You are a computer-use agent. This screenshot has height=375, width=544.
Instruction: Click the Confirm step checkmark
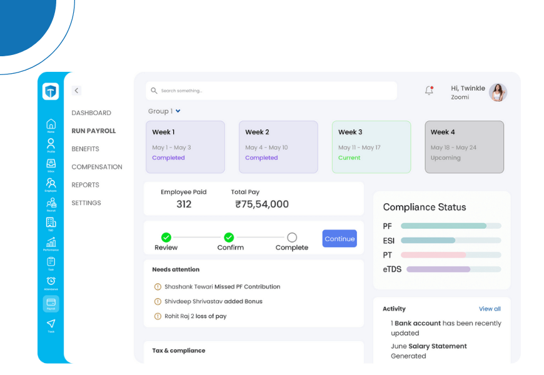click(x=229, y=237)
